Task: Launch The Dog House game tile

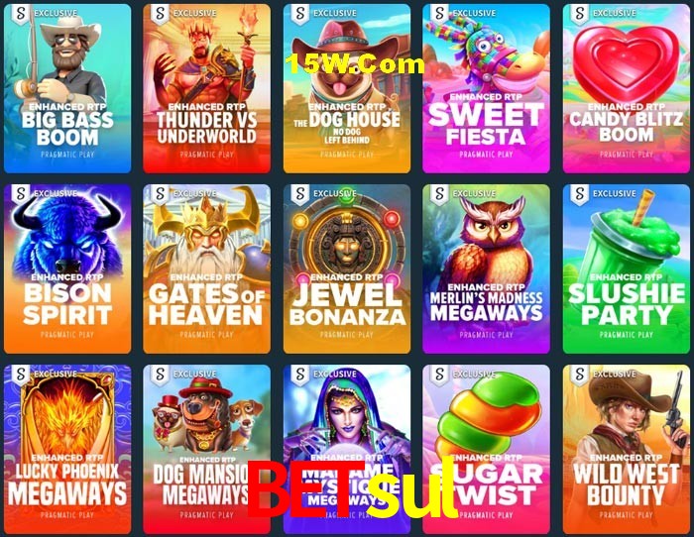Action: pyautogui.click(x=347, y=88)
